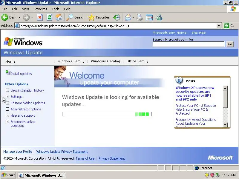The image size is (239, 179).
Task: Open the History clock icon
Action: click(117, 17)
